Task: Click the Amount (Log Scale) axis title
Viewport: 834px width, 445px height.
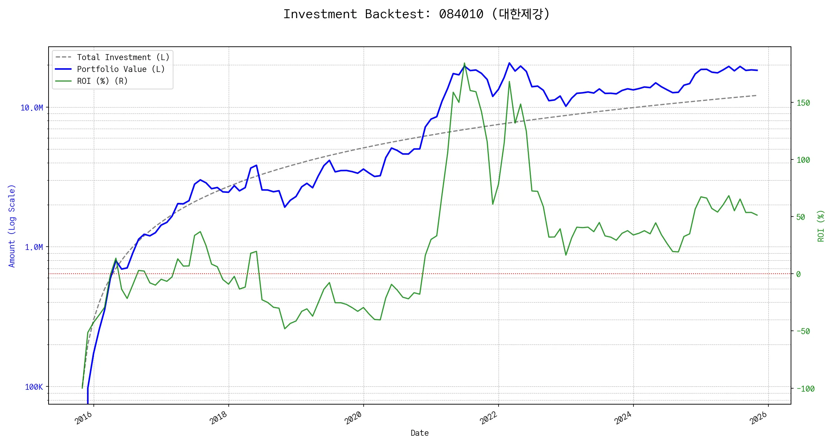Action: click(12, 226)
